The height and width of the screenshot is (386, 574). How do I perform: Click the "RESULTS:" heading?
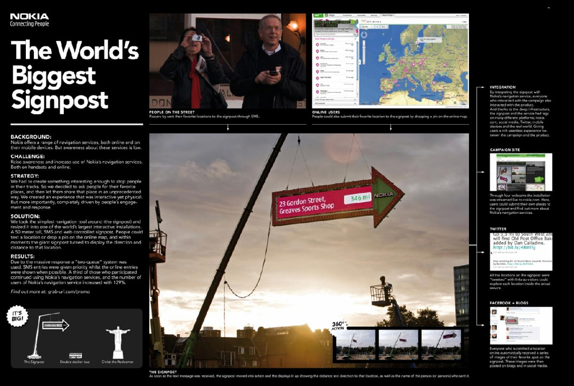coord(22,256)
